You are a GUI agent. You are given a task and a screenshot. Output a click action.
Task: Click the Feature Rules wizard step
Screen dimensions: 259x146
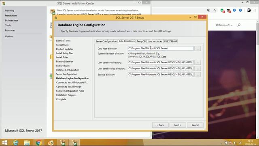coord(63,66)
